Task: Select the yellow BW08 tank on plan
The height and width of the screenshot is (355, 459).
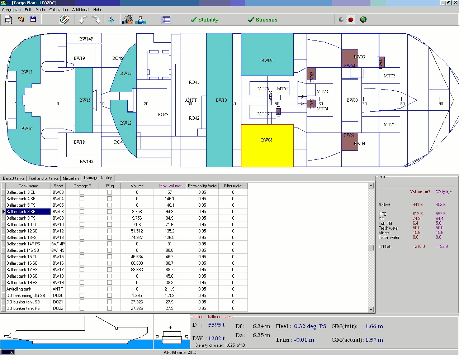Action: (267, 145)
